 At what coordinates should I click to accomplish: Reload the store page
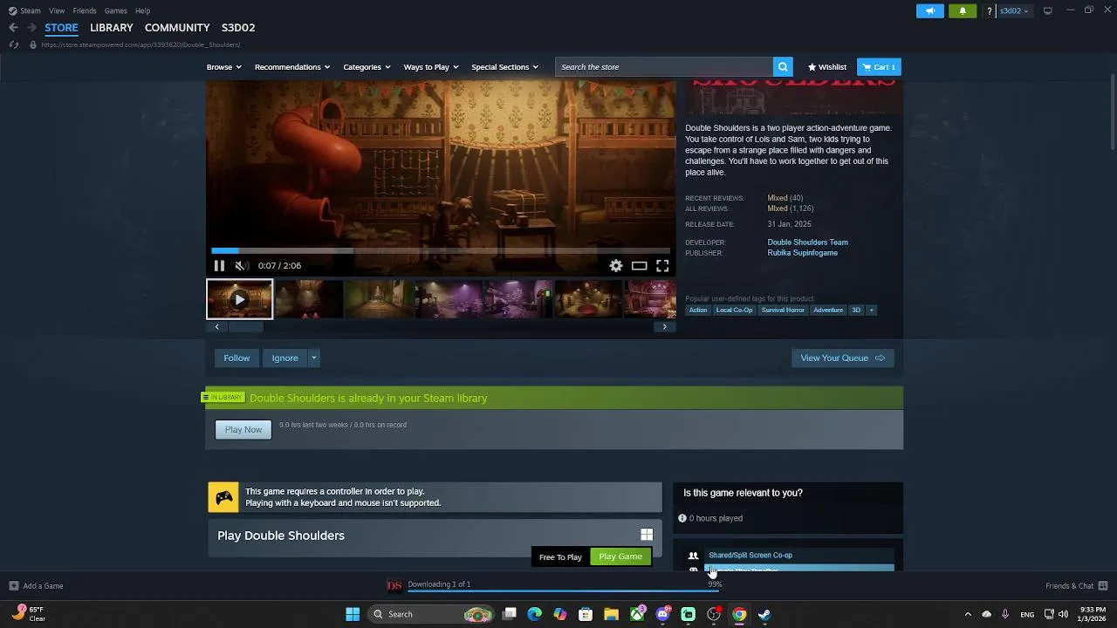14,44
